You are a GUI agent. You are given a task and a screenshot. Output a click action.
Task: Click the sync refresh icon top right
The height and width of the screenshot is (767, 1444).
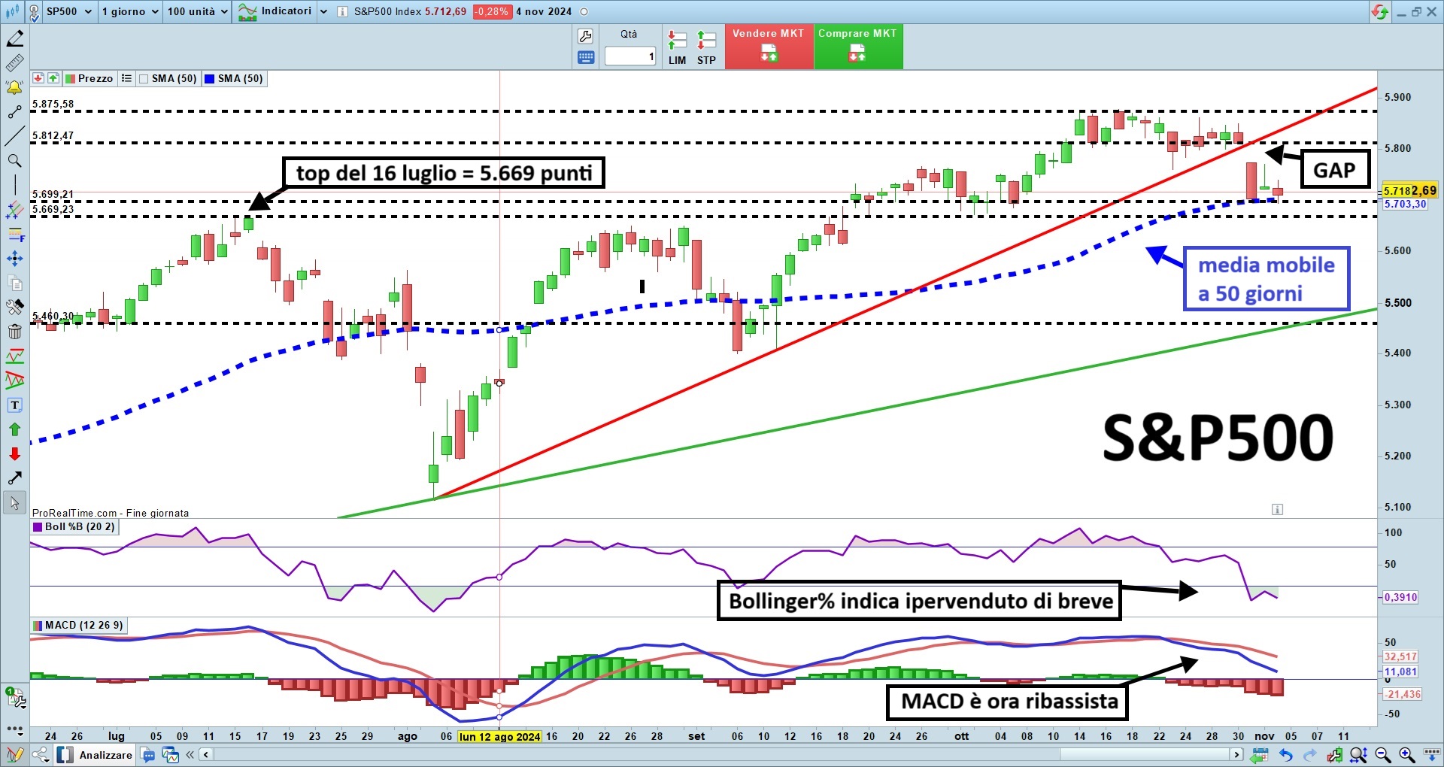coord(1379,11)
